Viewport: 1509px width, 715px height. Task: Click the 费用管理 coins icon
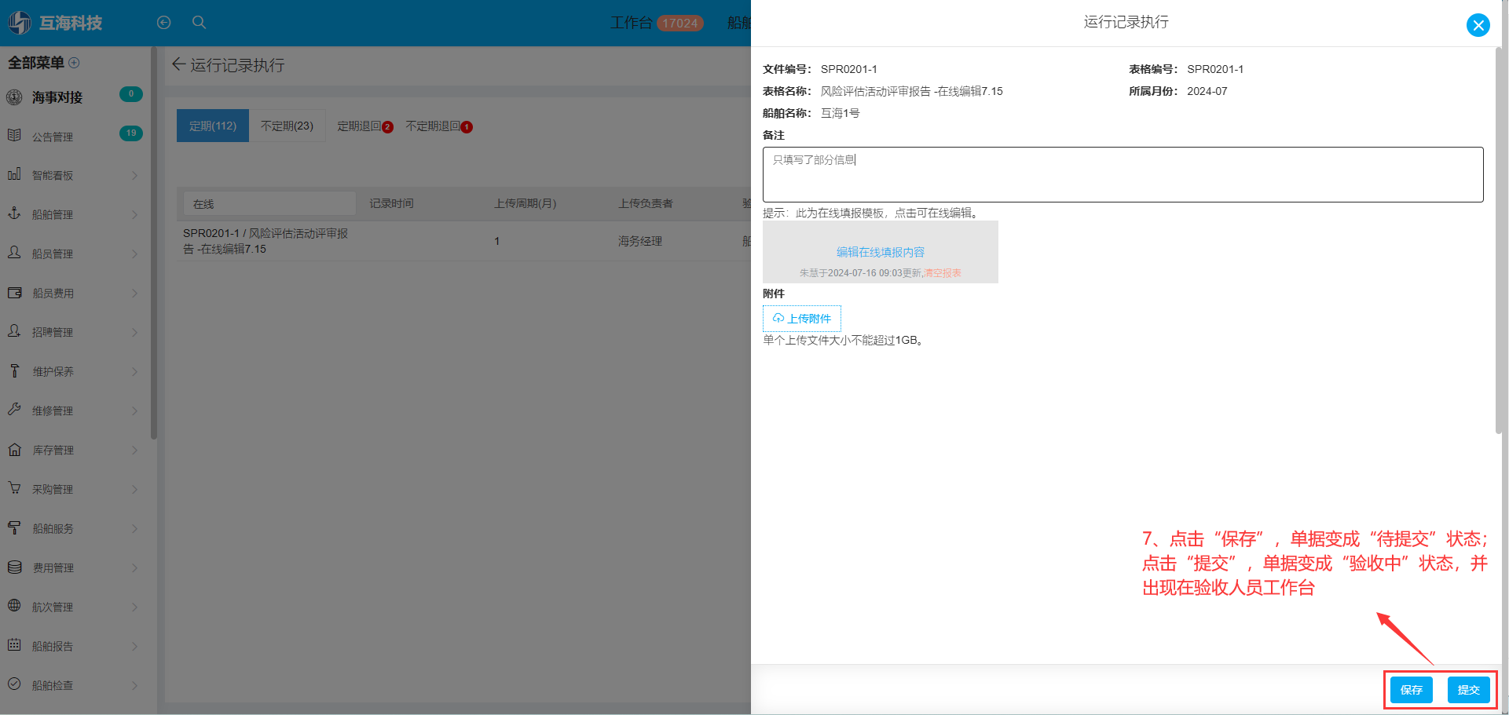14,567
